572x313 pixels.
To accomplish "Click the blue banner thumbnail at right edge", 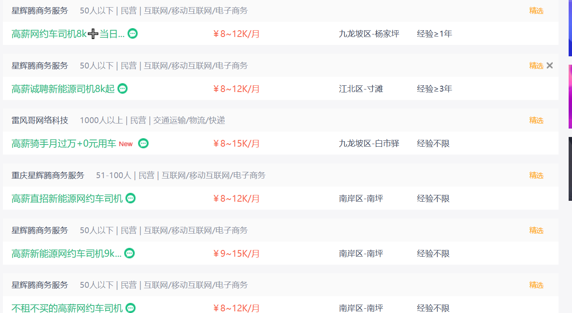I will 570,28.
